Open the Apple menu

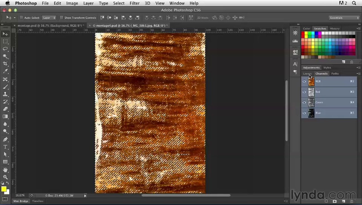click(x=7, y=3)
